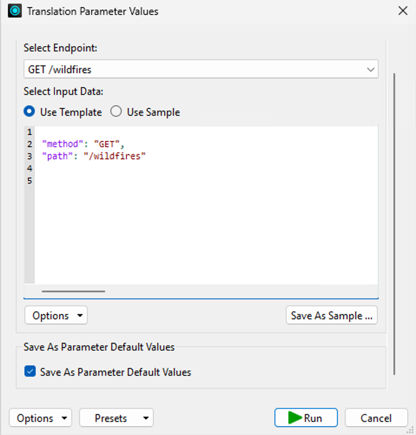
Task: Click line number 5 in editor gutter
Action: click(30, 181)
